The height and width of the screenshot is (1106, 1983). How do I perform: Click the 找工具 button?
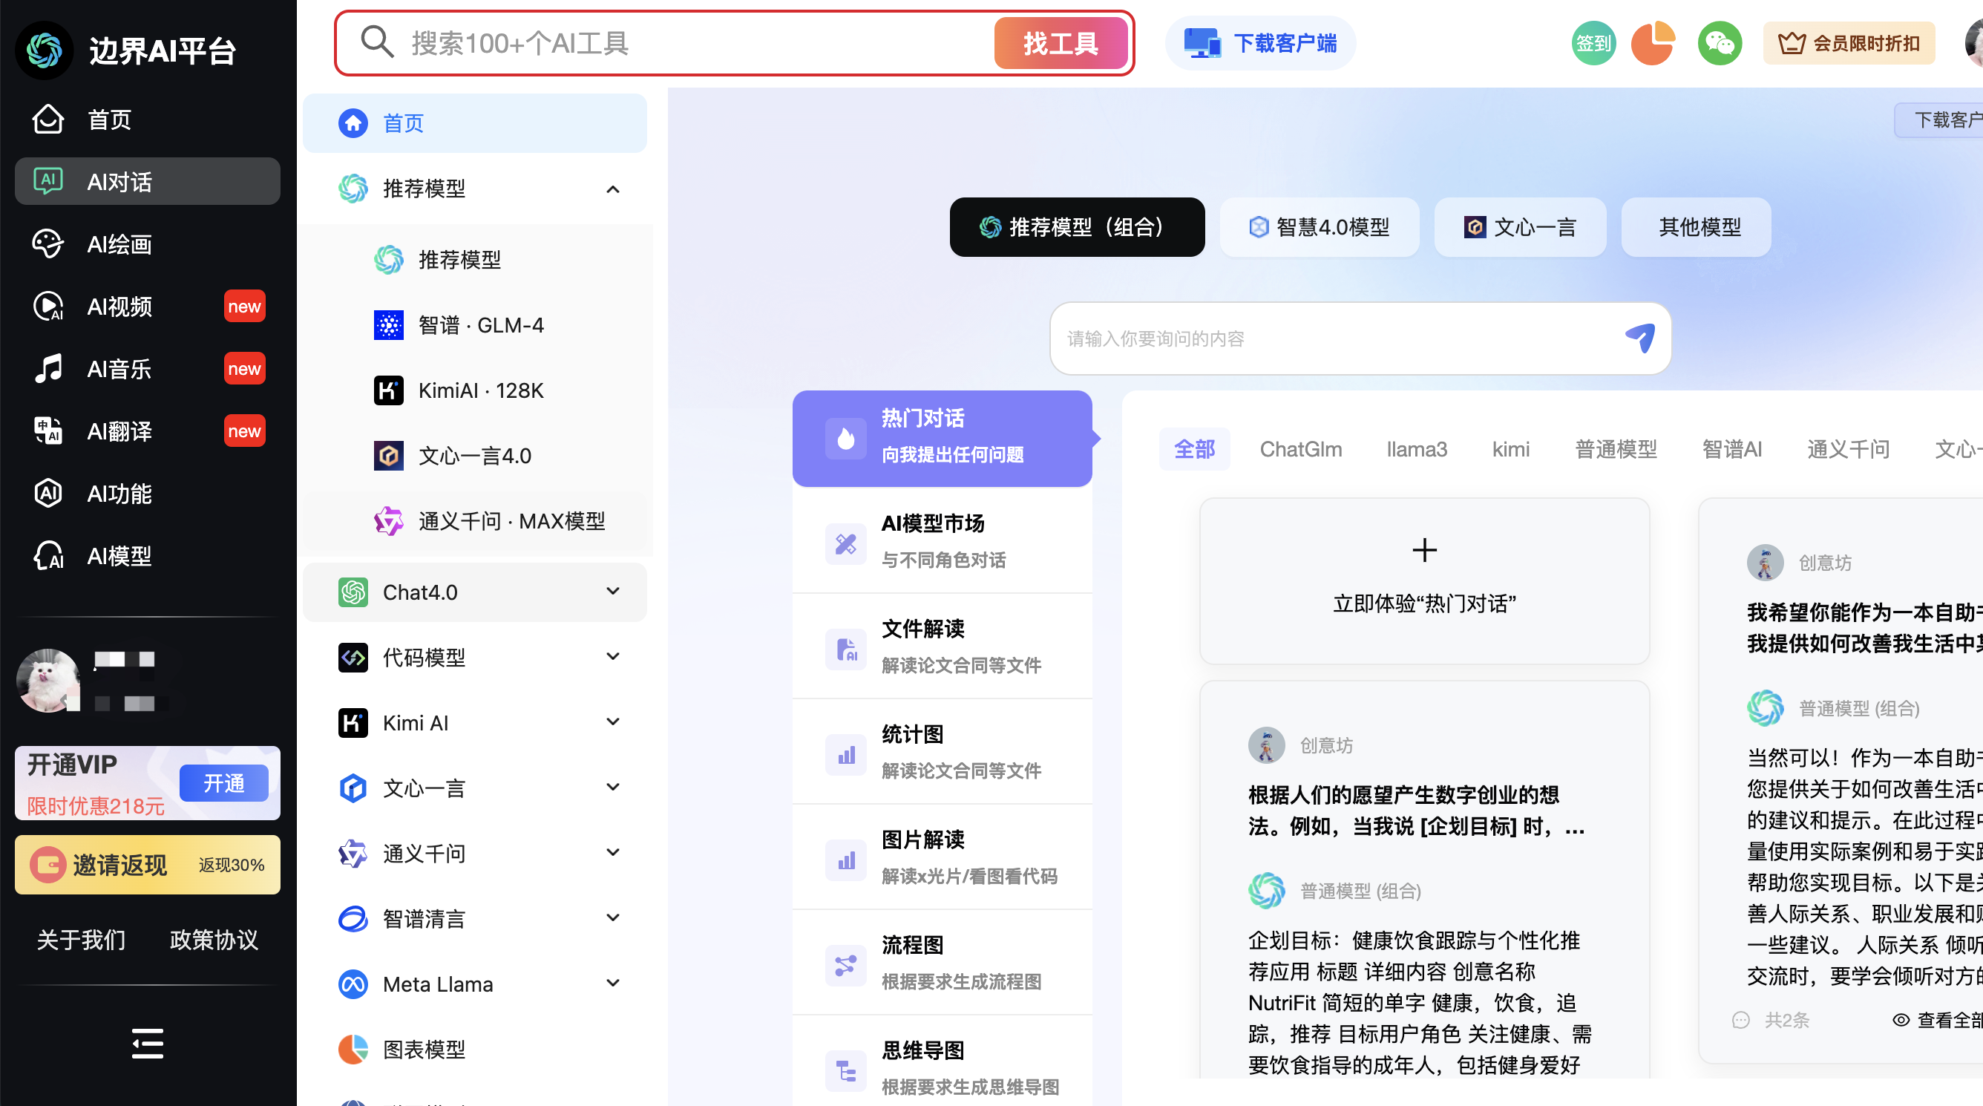[1061, 43]
